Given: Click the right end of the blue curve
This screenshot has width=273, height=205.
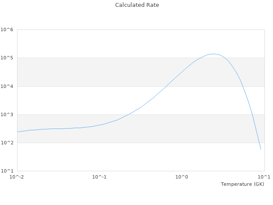Looking at the screenshot, I should (261, 149).
